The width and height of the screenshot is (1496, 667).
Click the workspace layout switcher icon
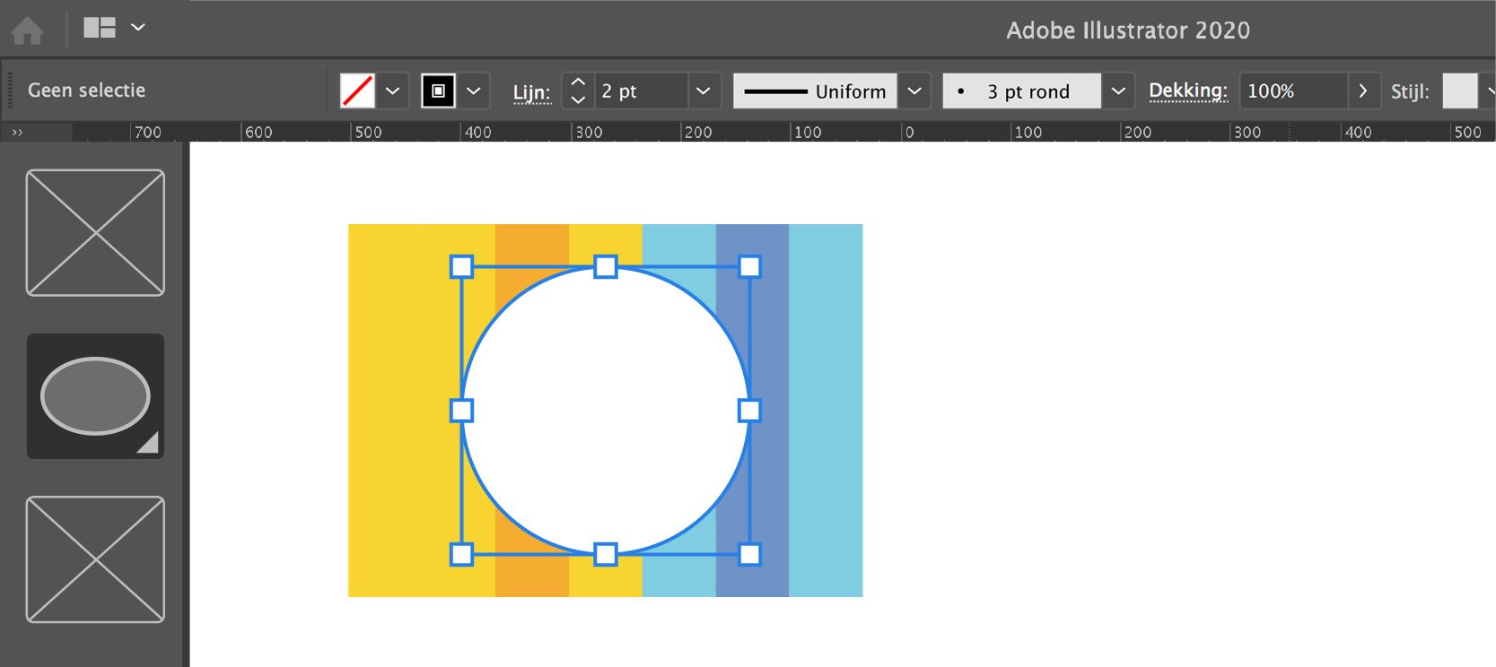[x=99, y=28]
